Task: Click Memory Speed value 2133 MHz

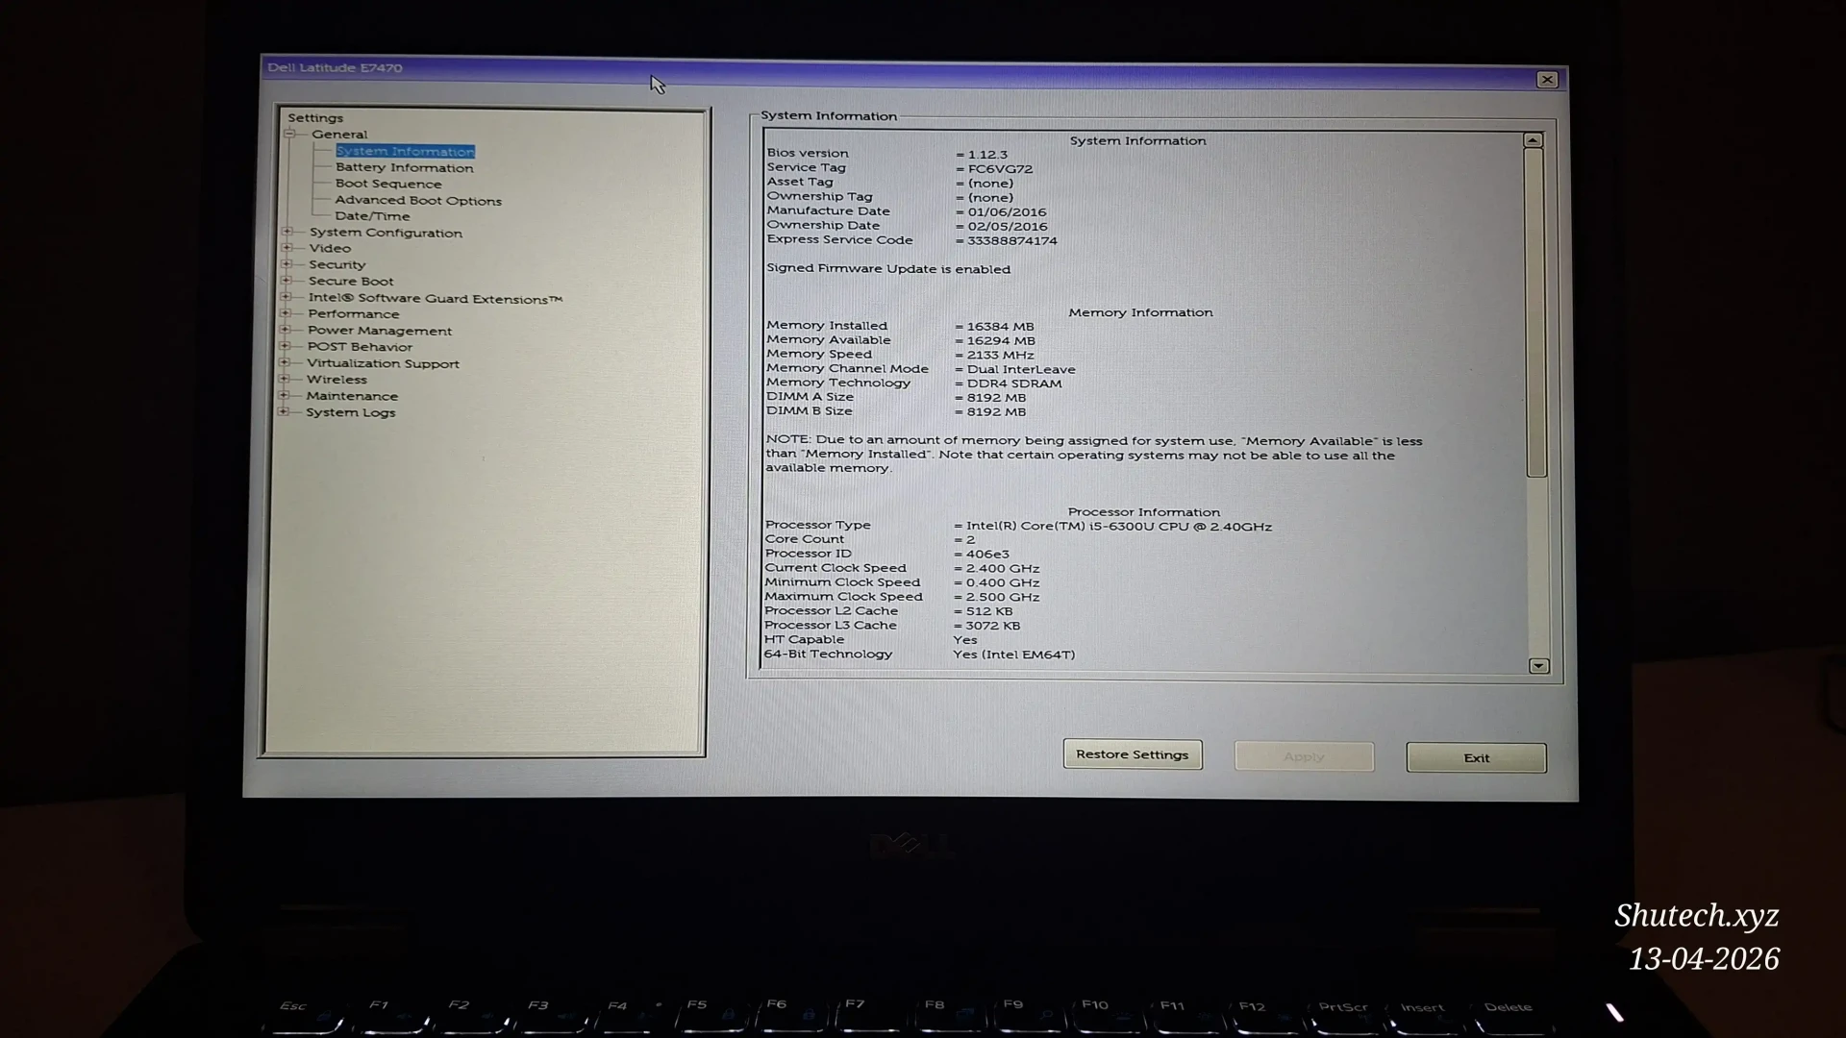Action: tap(1000, 355)
